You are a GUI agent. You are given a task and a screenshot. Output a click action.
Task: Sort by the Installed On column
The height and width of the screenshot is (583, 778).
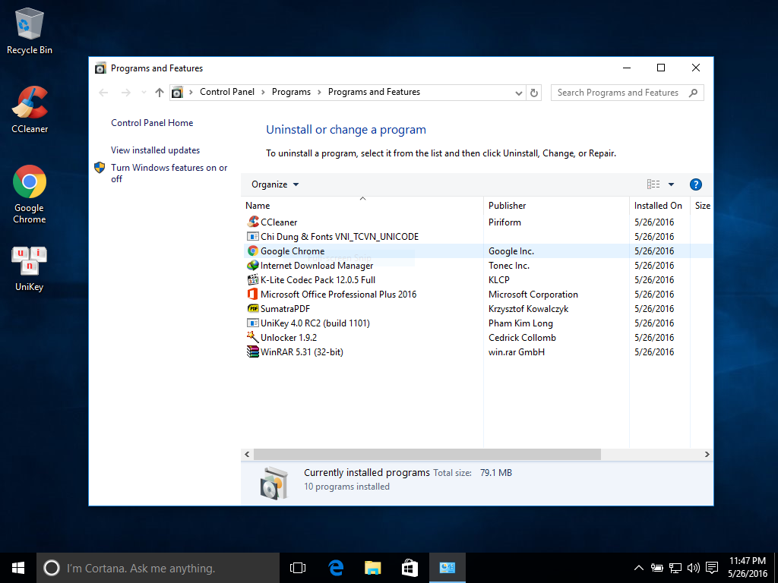point(659,205)
